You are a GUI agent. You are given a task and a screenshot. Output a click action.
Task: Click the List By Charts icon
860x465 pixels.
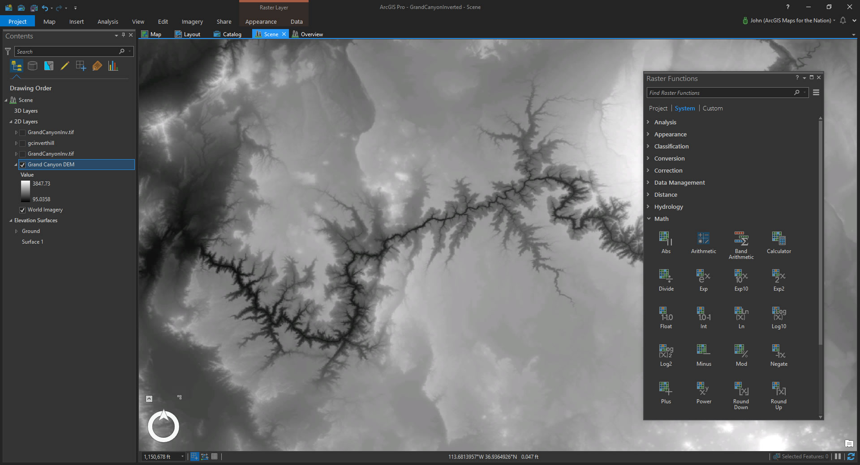(x=113, y=66)
